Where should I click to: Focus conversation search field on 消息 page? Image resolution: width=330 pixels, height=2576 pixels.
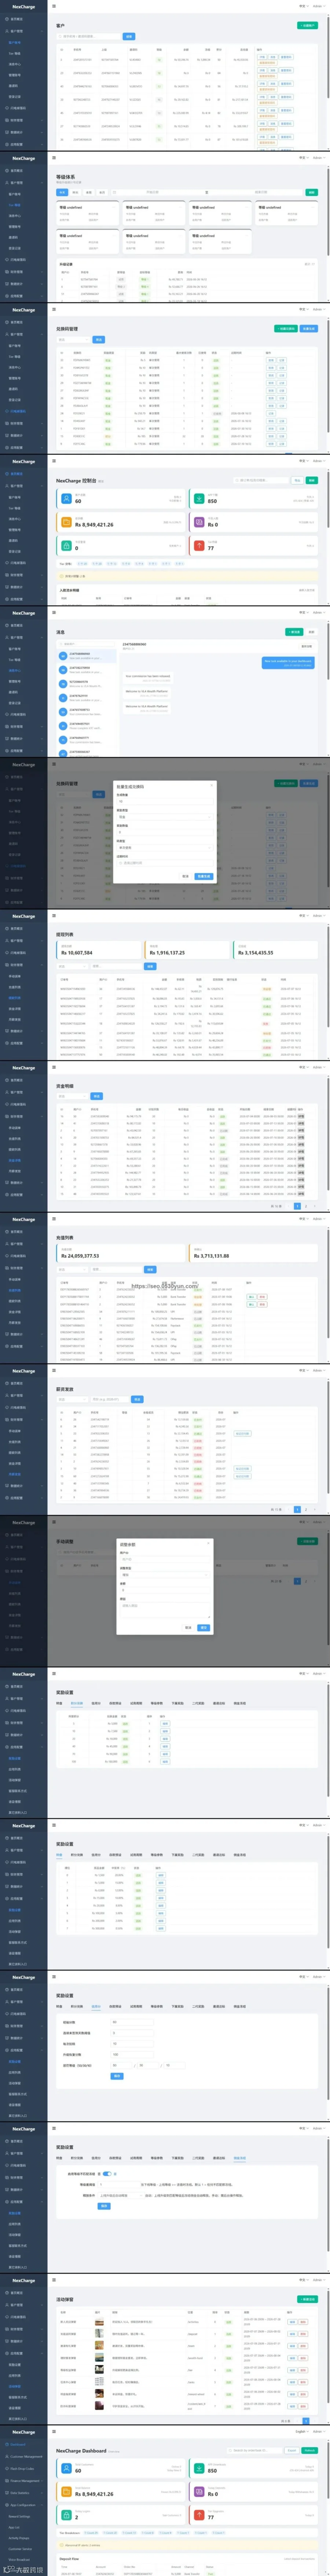87,644
